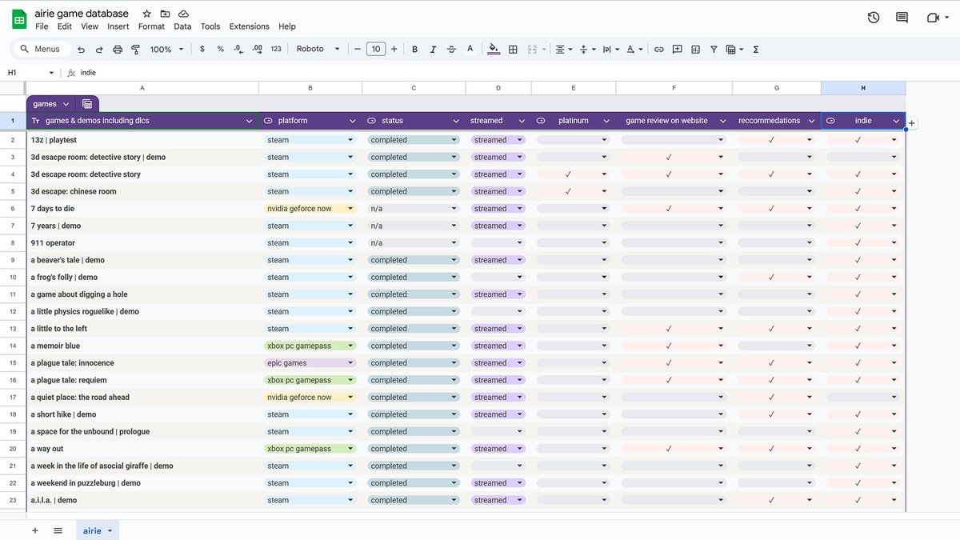Click the Increase decimal places icon
Image resolution: width=960 pixels, height=540 pixels.
point(257,50)
